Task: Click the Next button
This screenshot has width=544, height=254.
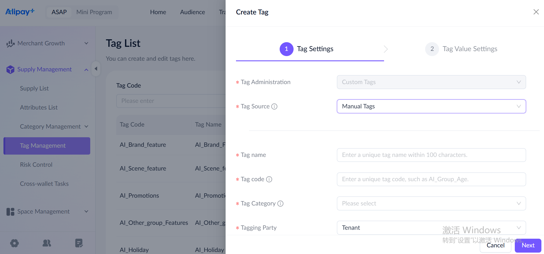Action: (x=528, y=245)
